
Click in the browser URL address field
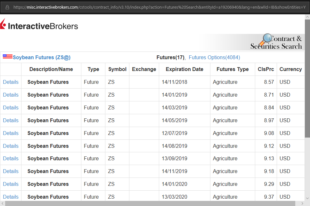(157, 7)
